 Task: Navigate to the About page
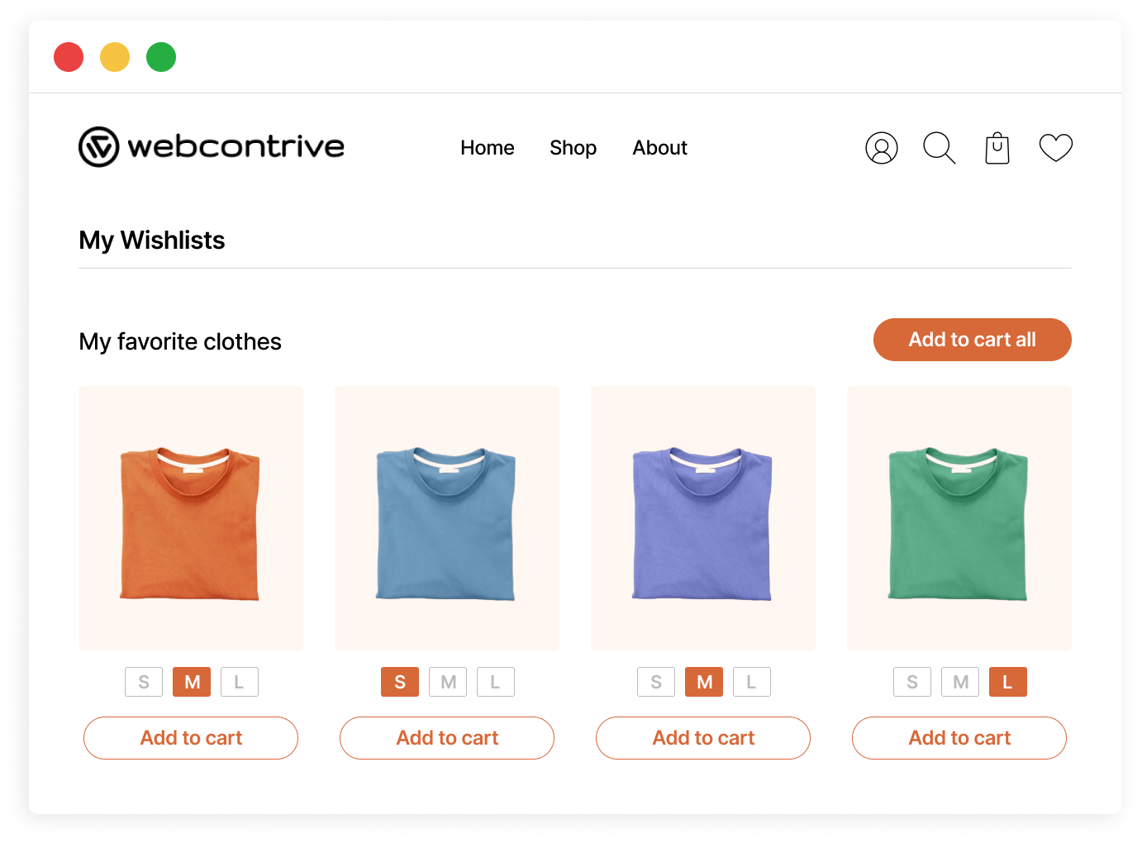tap(659, 148)
